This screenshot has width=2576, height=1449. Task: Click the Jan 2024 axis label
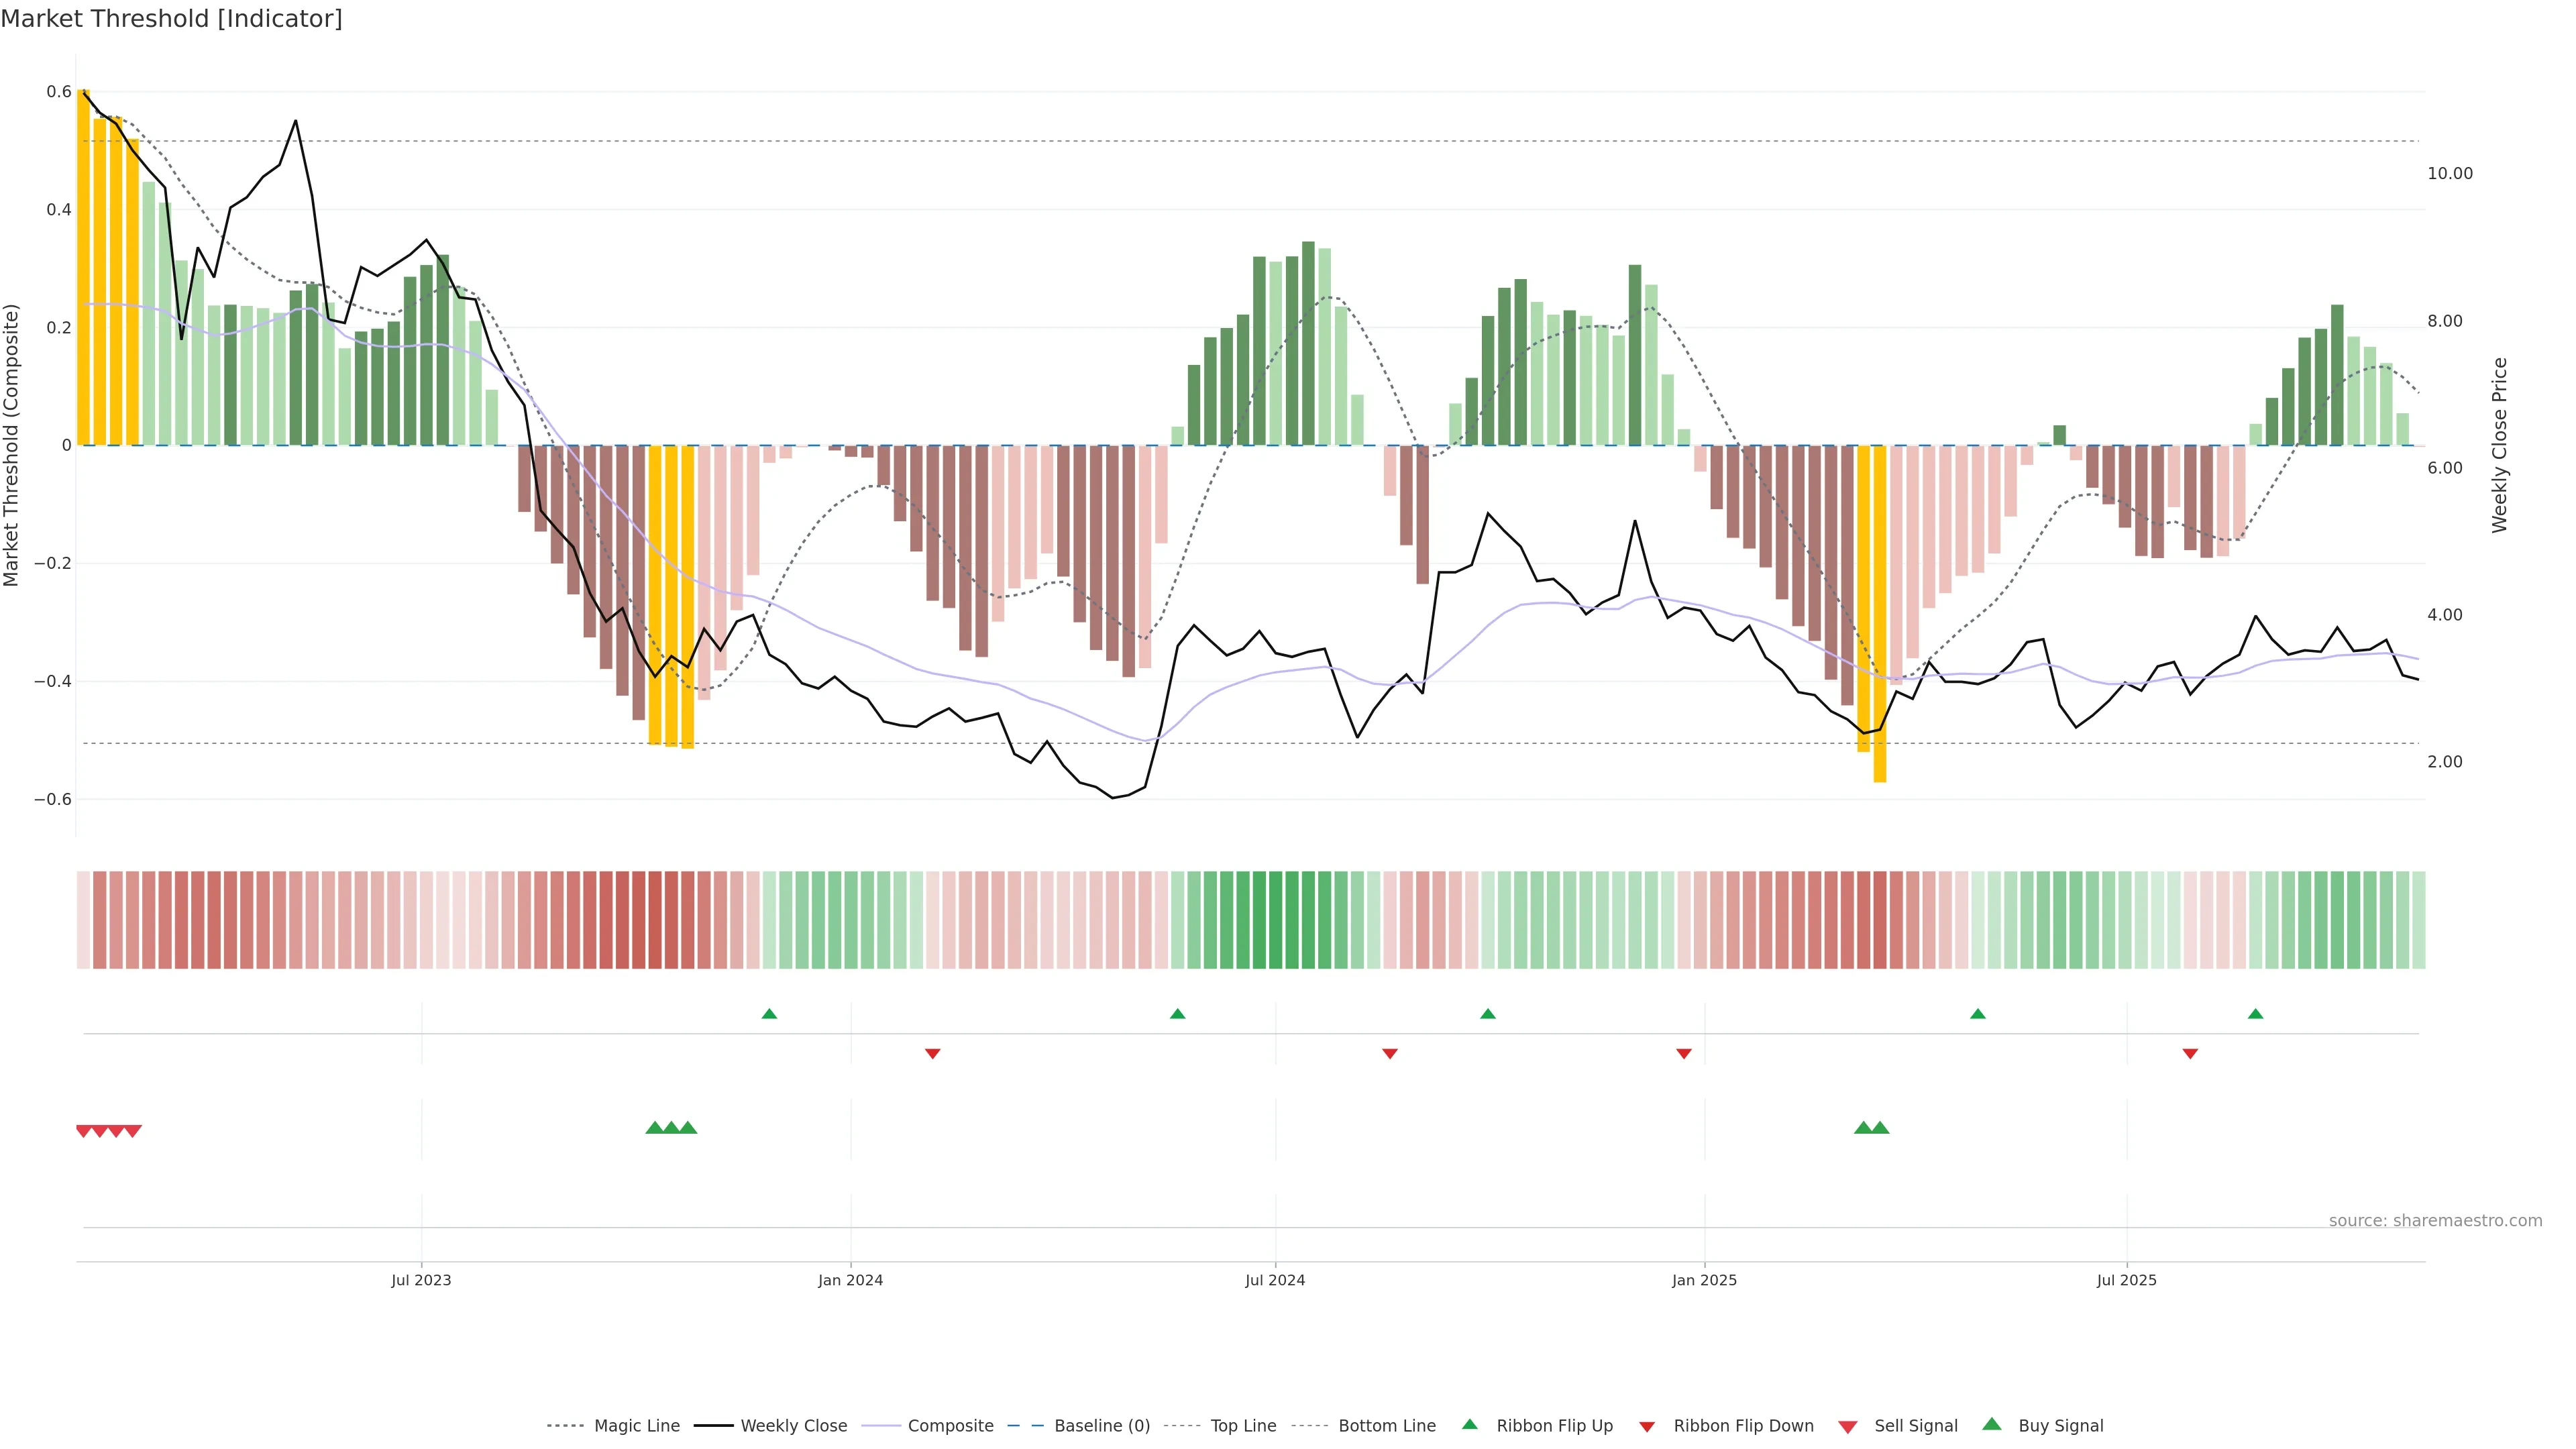pos(850,1280)
